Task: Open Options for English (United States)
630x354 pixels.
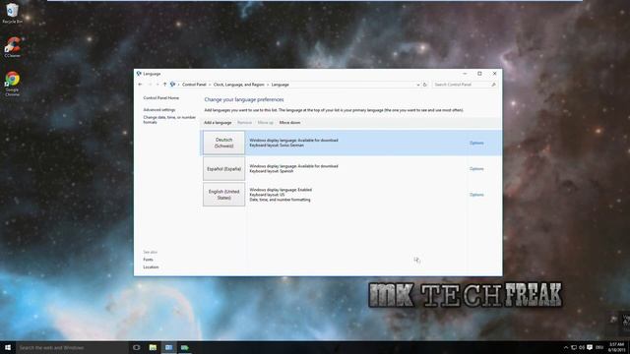Action: [476, 195]
